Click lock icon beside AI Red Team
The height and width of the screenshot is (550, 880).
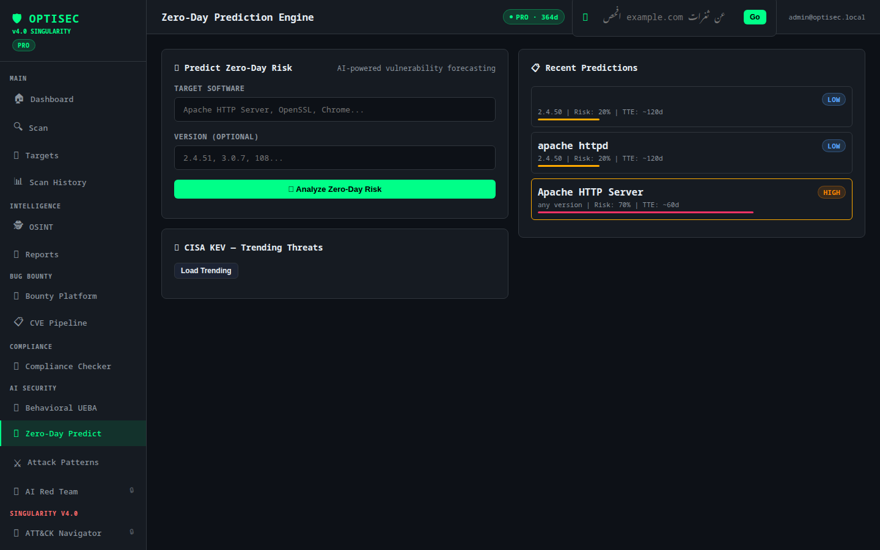tap(131, 490)
